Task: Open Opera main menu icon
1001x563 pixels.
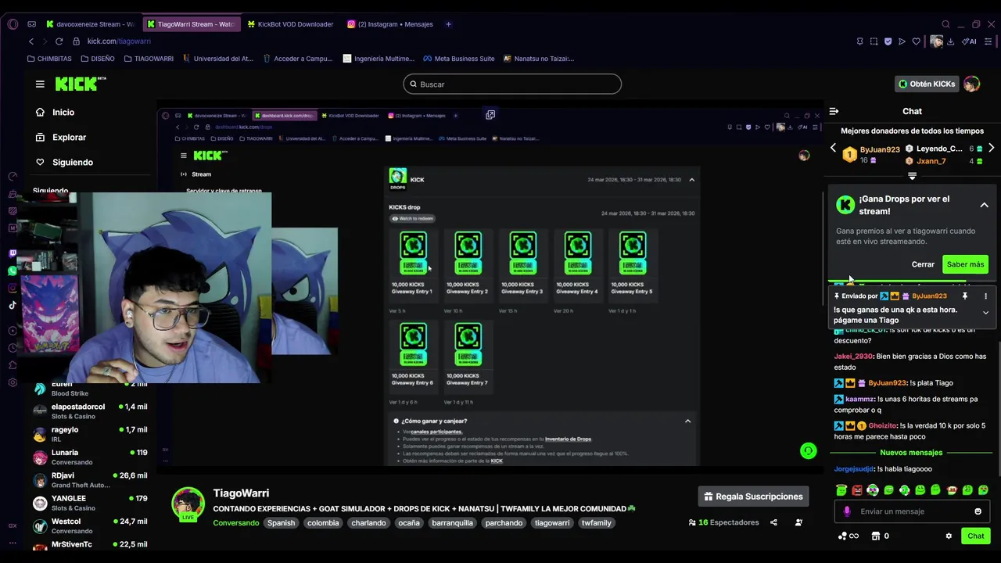Action: click(13, 24)
